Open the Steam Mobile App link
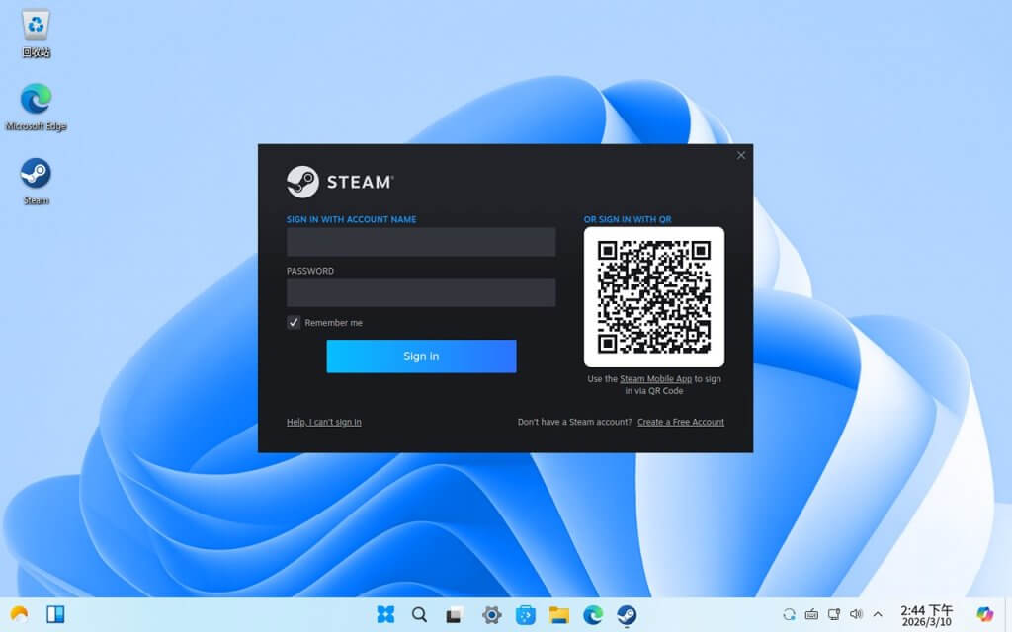 [656, 379]
